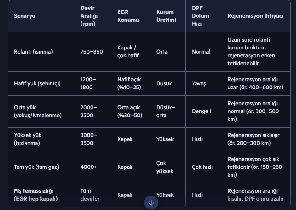Select the Rölanti (ısınma) scenario cell

33,52
